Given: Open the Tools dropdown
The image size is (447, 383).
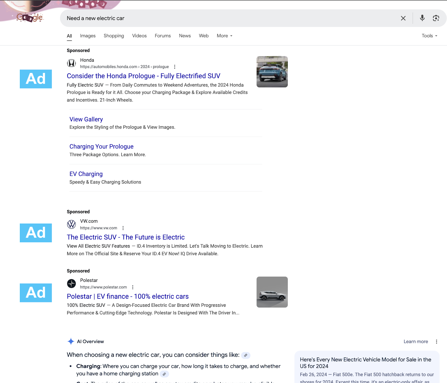Looking at the screenshot, I should pyautogui.click(x=429, y=36).
